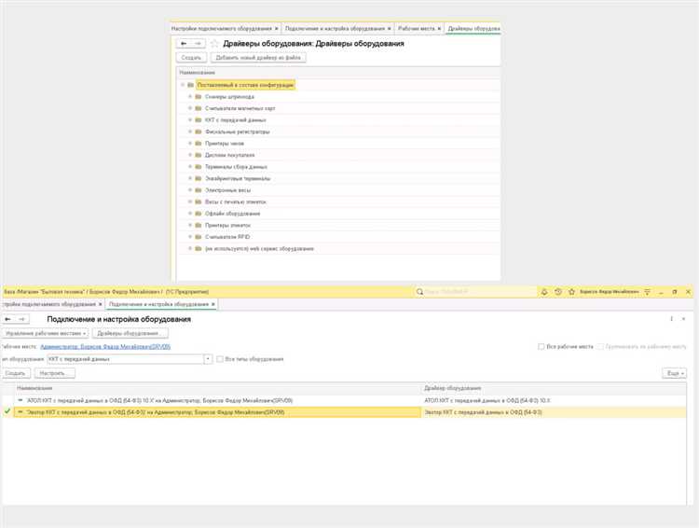
Task: Open the Администратор workplace link
Action: point(105,346)
